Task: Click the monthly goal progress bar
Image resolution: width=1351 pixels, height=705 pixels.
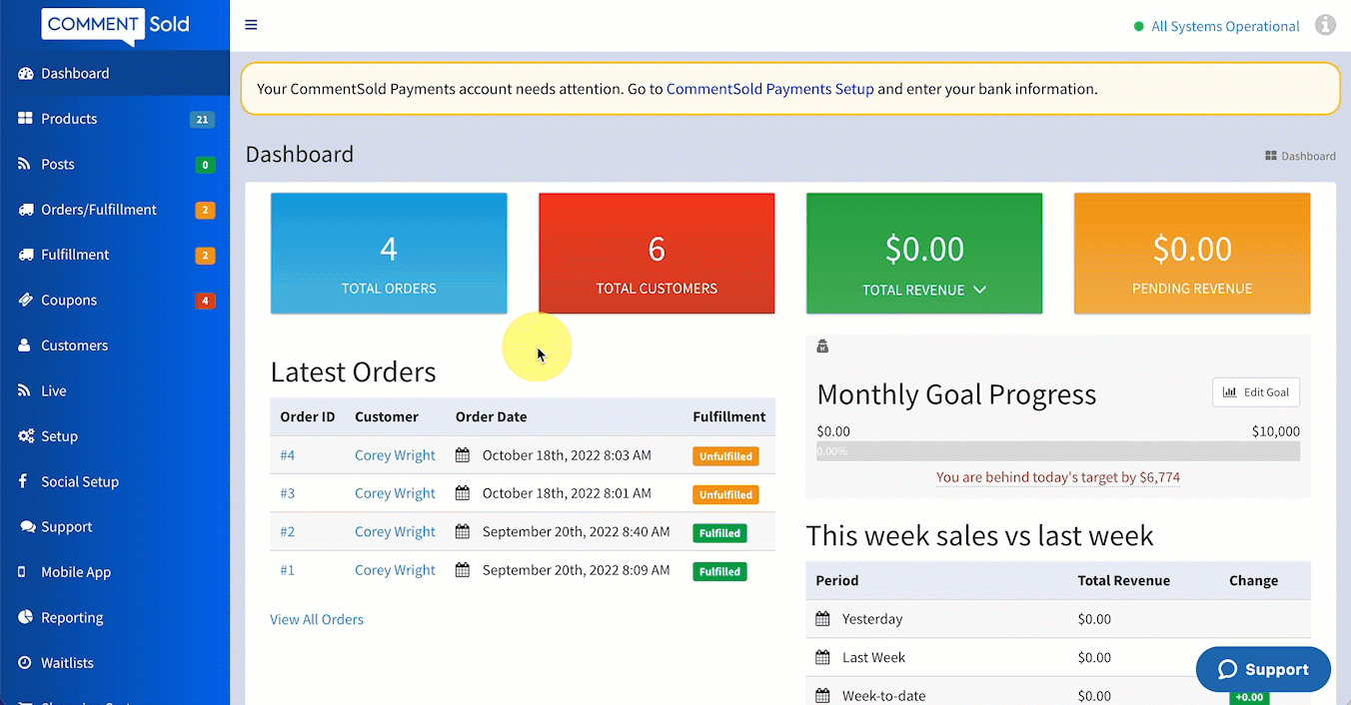Action: pyautogui.click(x=1057, y=451)
